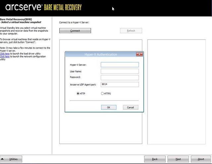Image resolution: width=212 pixels, height=164 pixels.
Task: Go Back to the previous step
Action: click(x=155, y=159)
